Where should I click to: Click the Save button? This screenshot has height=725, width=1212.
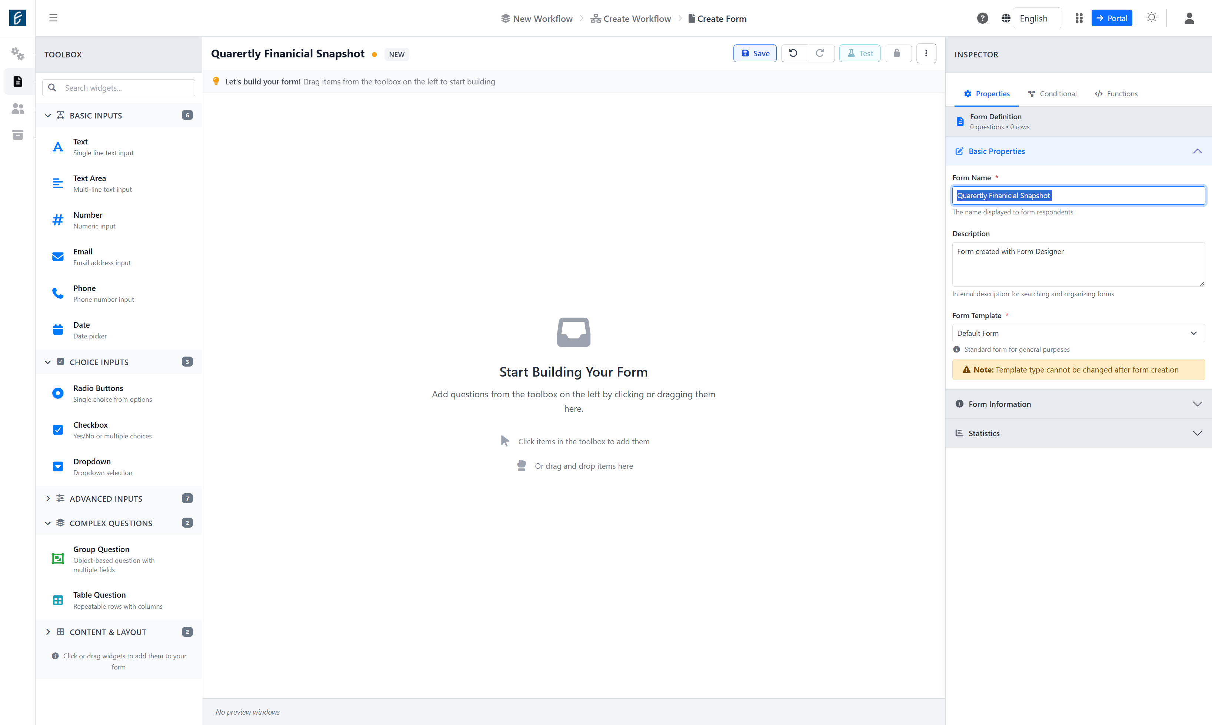coord(755,53)
